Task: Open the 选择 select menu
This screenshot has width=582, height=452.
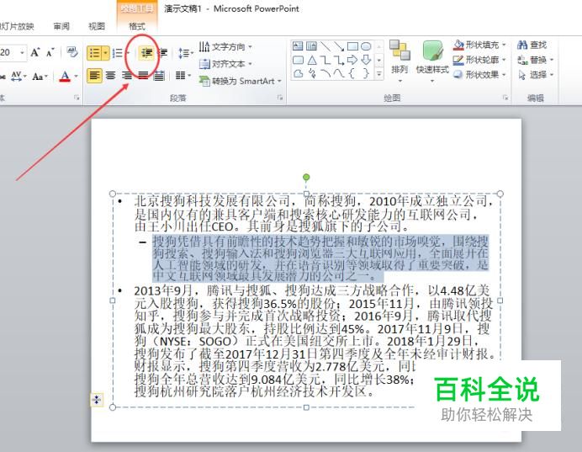Action: coord(535,75)
